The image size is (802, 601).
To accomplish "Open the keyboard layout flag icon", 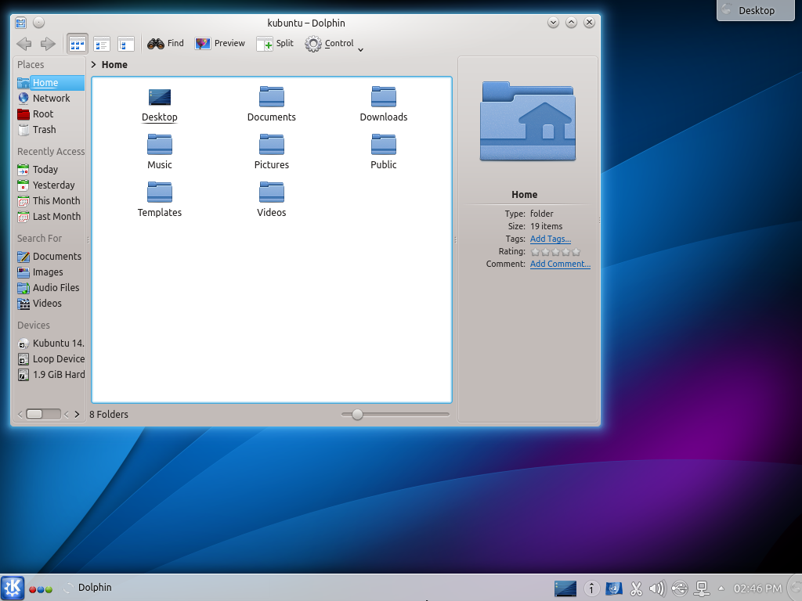I will pyautogui.click(x=614, y=588).
